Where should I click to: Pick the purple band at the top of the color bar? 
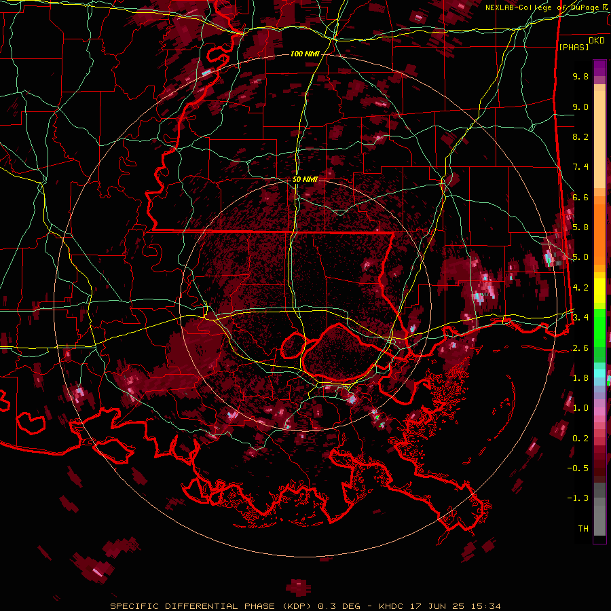click(599, 68)
